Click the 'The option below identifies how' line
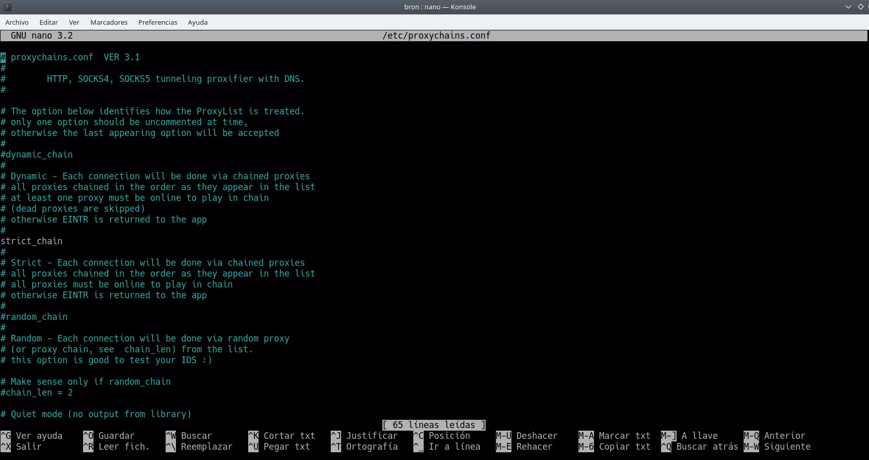 click(153, 111)
